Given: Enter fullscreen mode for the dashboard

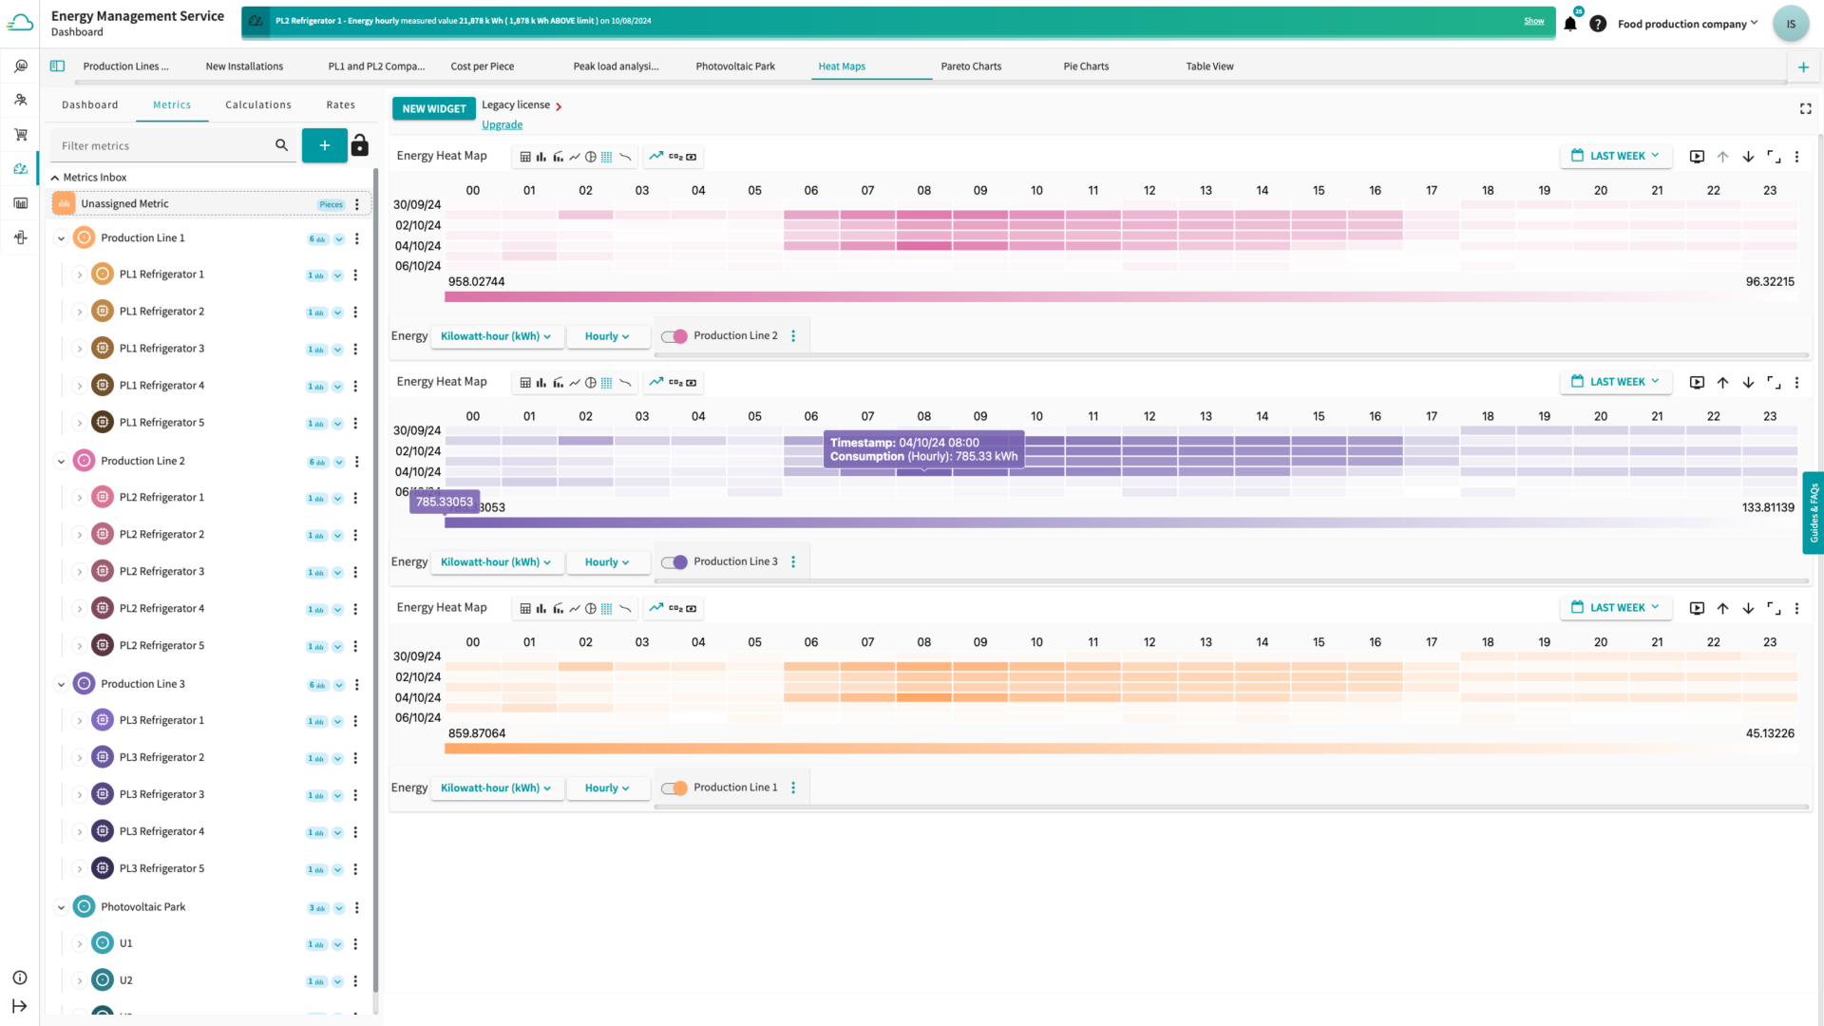Looking at the screenshot, I should 1805,109.
